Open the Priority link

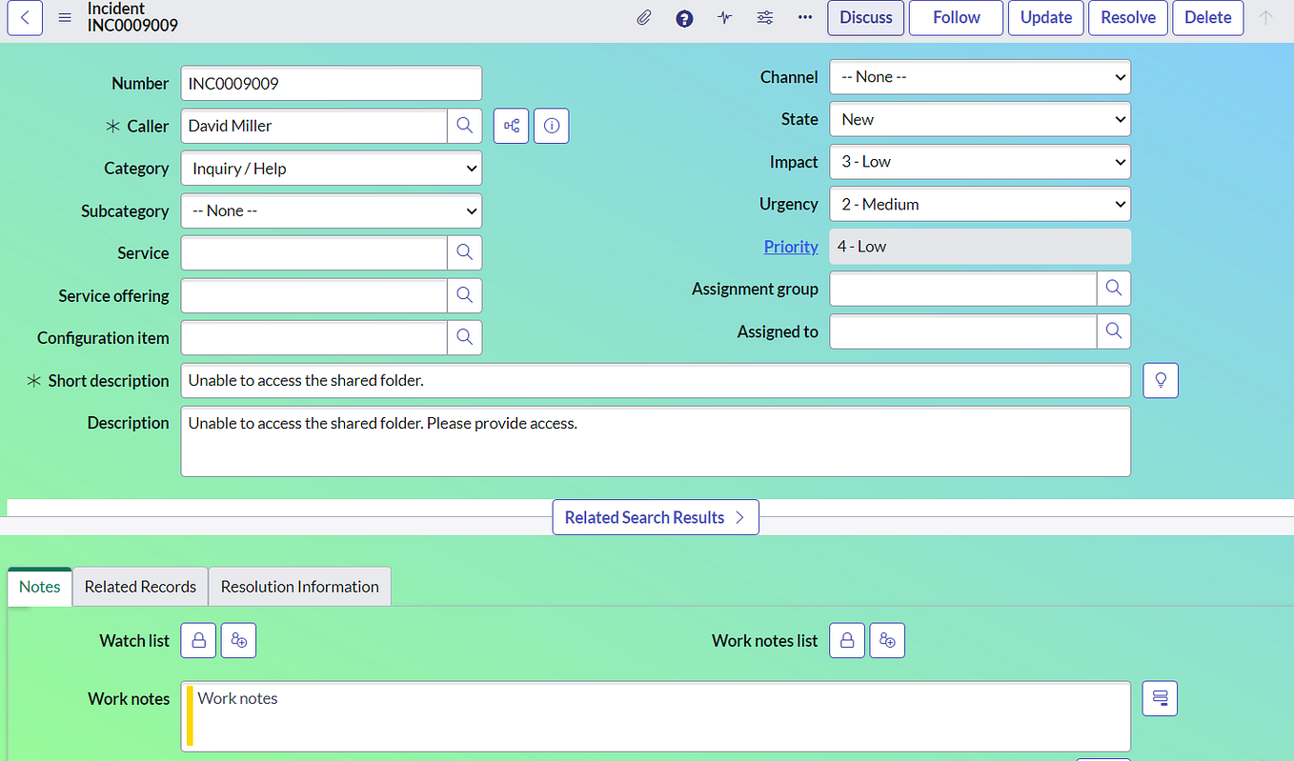click(790, 246)
